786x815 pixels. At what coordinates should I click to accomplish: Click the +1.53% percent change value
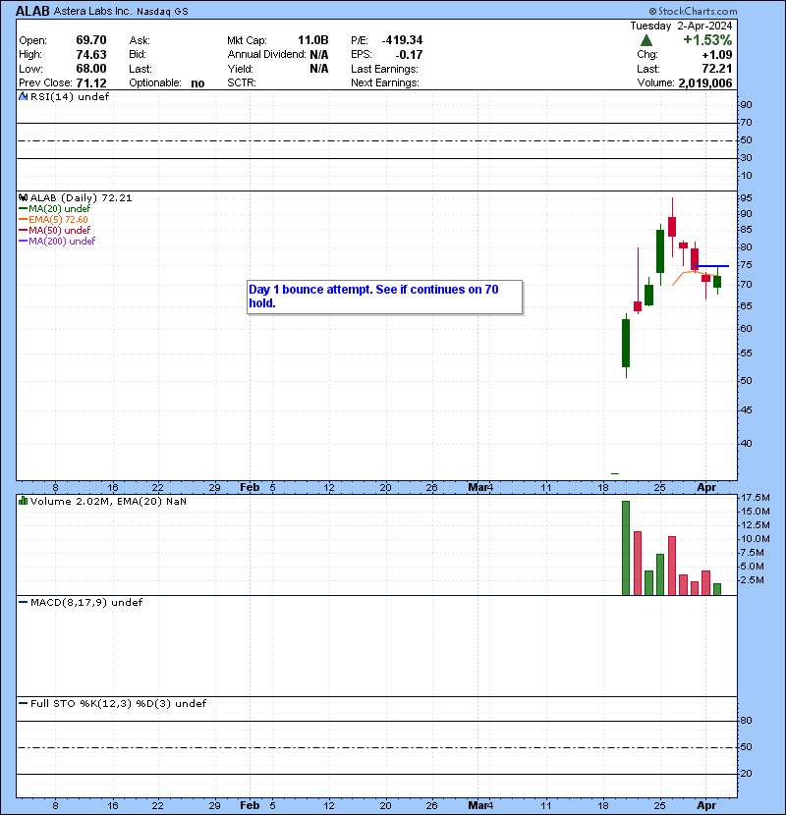707,40
